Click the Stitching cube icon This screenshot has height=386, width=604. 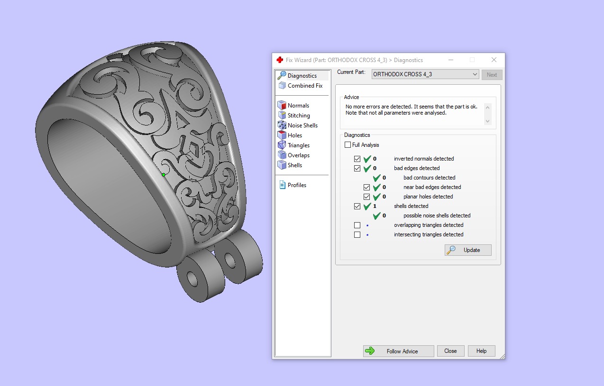[282, 116]
